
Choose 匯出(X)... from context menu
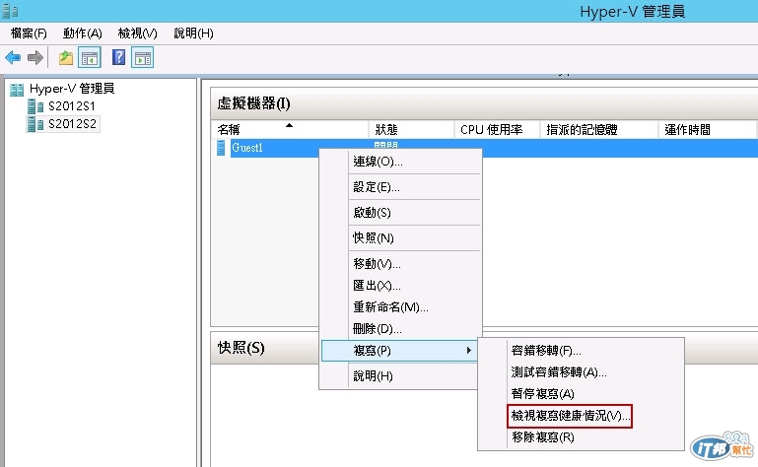[401, 286]
